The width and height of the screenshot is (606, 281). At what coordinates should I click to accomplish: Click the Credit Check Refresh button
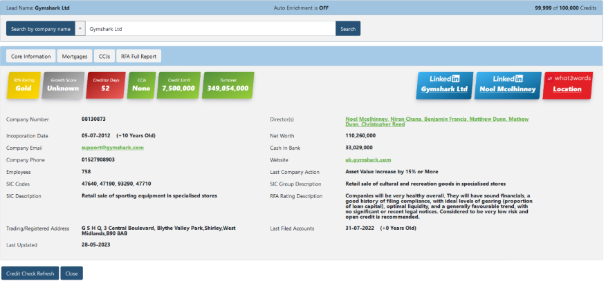30,273
